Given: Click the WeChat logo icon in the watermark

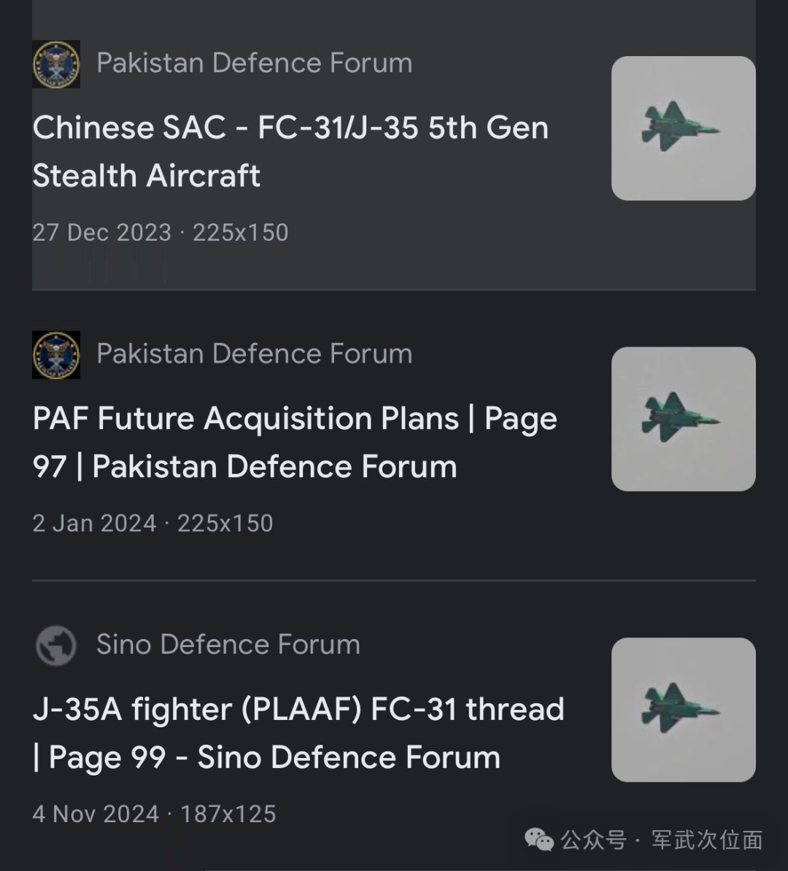Looking at the screenshot, I should [539, 840].
